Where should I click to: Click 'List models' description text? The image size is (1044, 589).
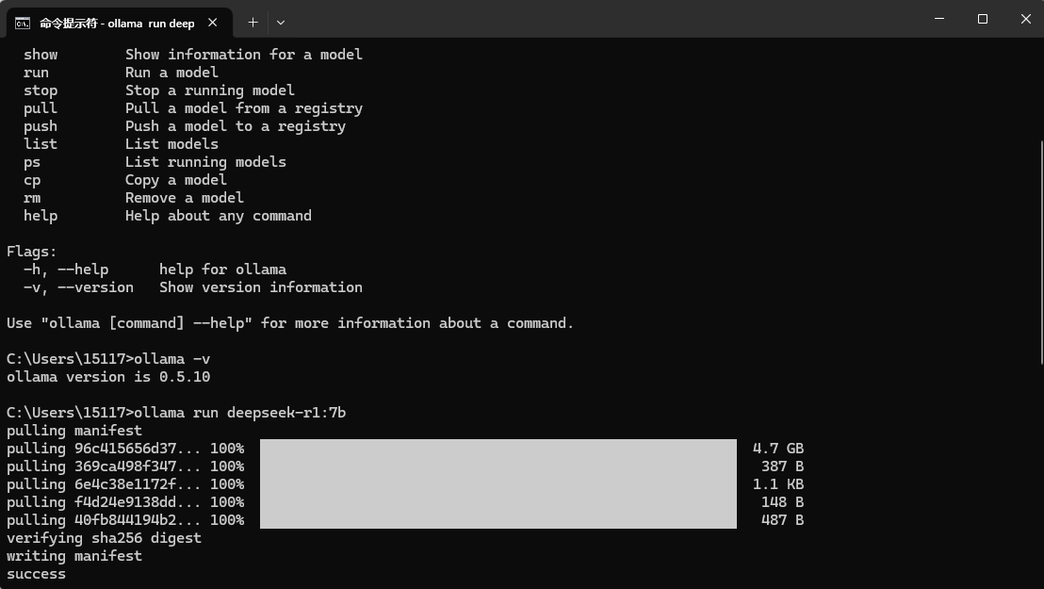(x=171, y=144)
